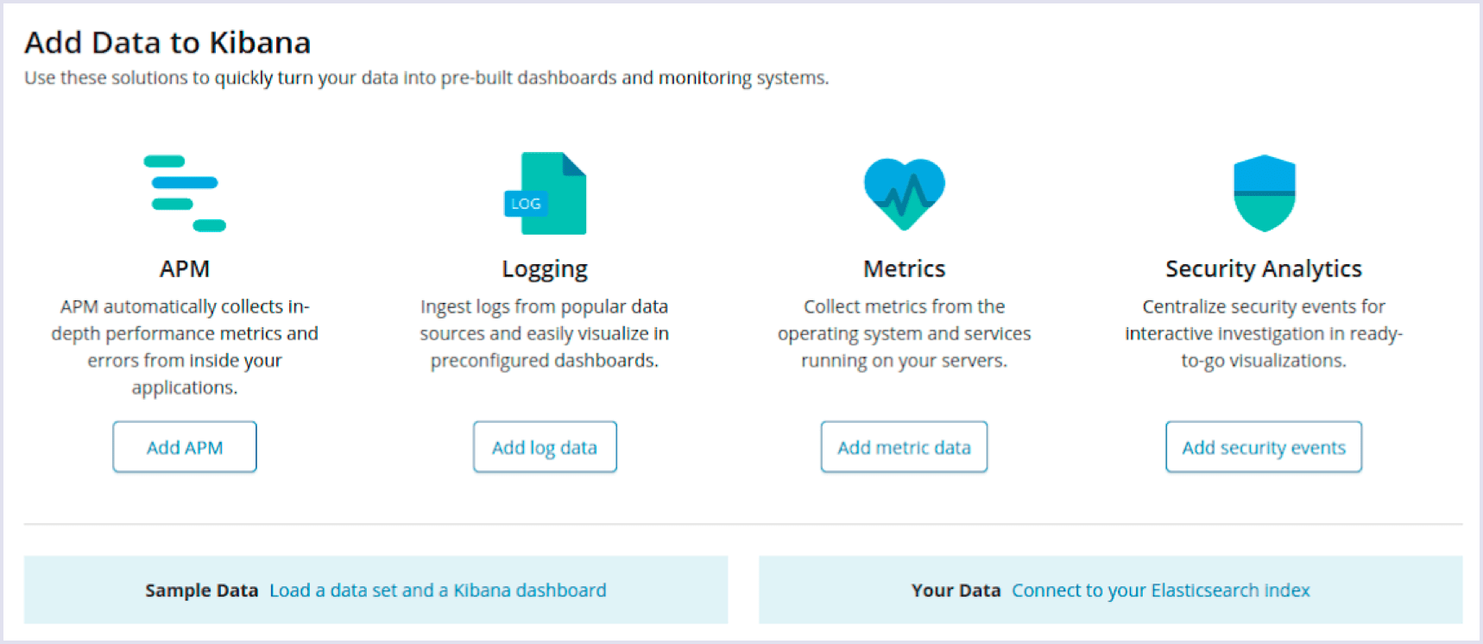
Task: Select the Add metric data button
Action: click(904, 447)
